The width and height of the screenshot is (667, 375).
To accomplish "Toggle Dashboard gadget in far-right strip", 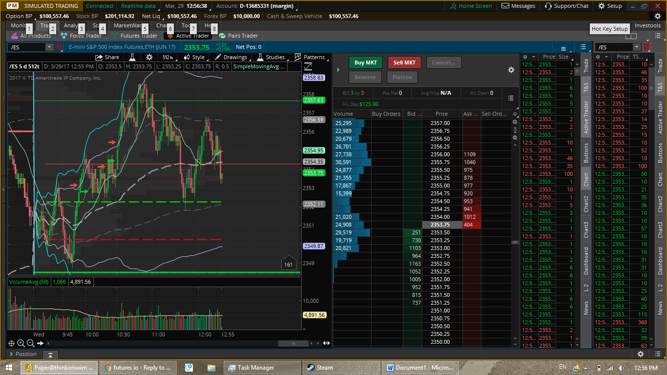I will (x=660, y=260).
